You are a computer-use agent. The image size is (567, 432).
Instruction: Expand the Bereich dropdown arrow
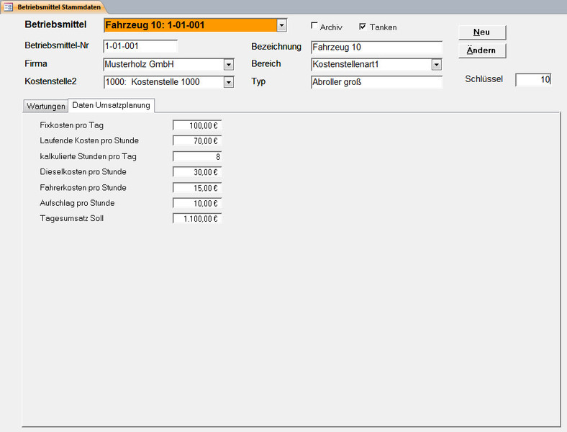point(437,65)
